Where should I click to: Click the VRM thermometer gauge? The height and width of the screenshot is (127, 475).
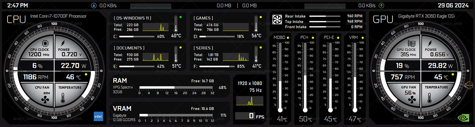(x=355, y=77)
